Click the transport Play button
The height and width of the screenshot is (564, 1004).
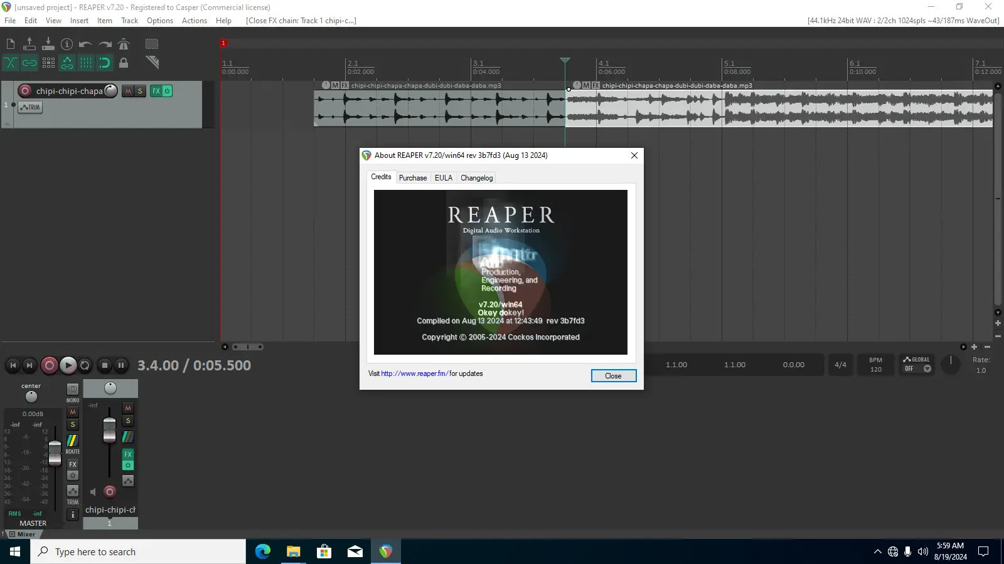[68, 365]
